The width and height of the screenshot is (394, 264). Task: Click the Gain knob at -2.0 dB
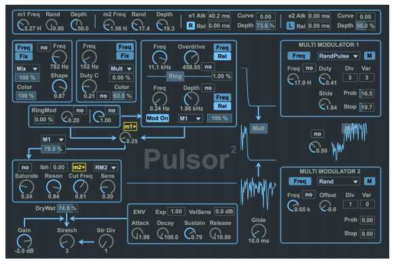[x=24, y=241]
